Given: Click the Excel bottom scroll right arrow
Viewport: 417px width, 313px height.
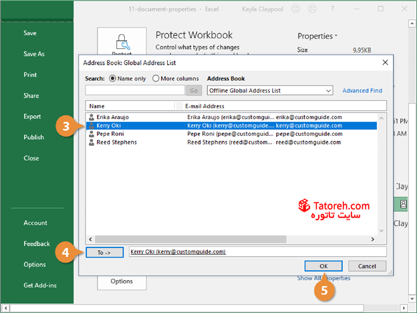Looking at the screenshot, I should pos(404,308).
